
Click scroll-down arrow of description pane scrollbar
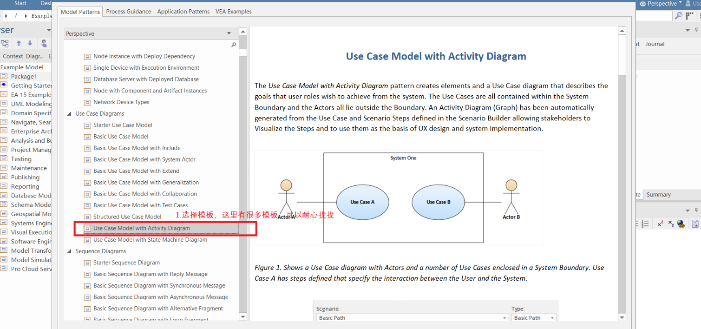coord(622,317)
